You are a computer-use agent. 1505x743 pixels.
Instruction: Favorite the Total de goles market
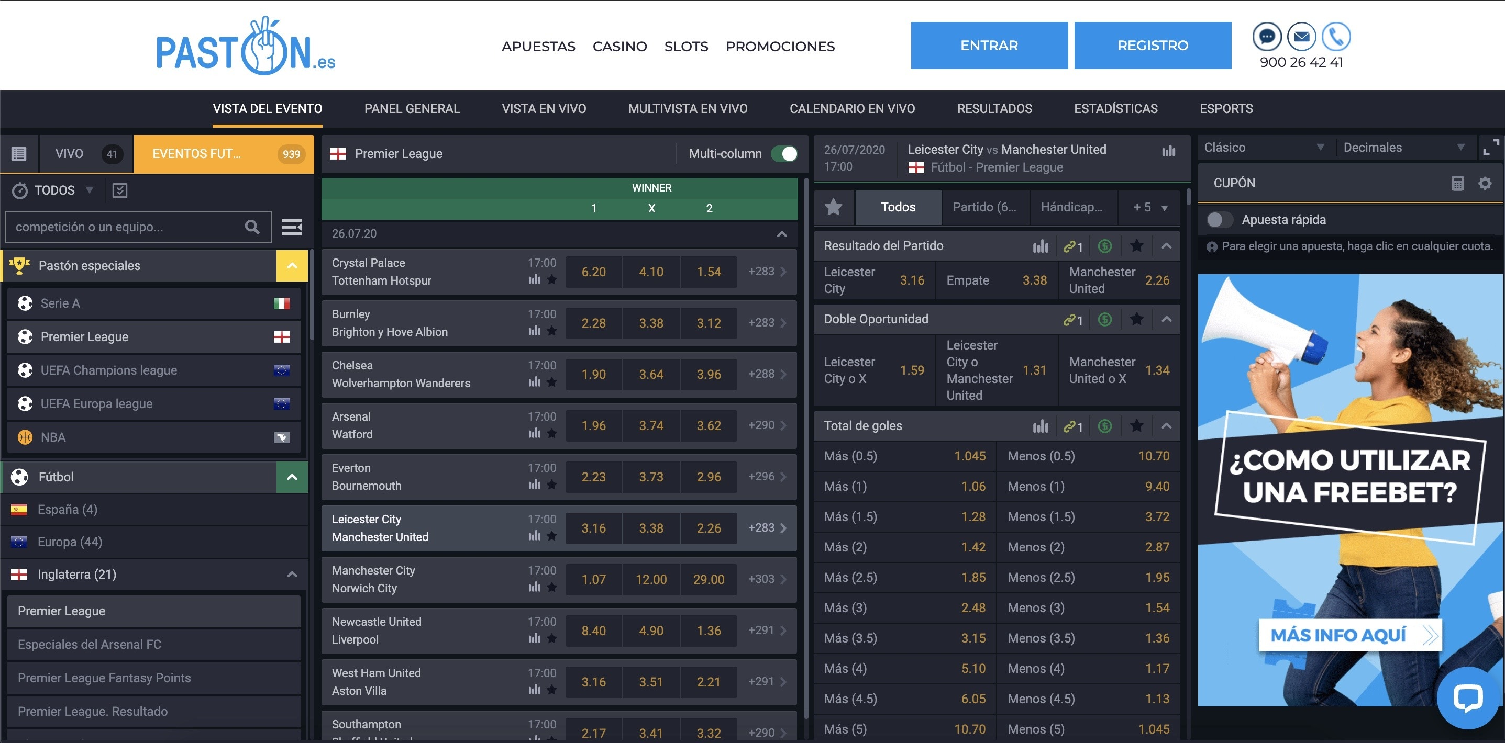[1136, 426]
